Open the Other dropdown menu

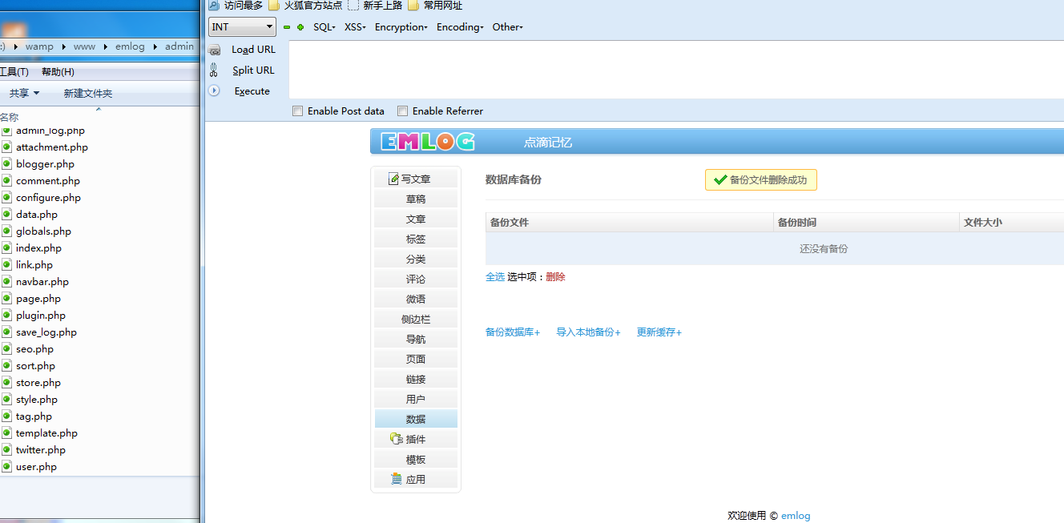(507, 27)
